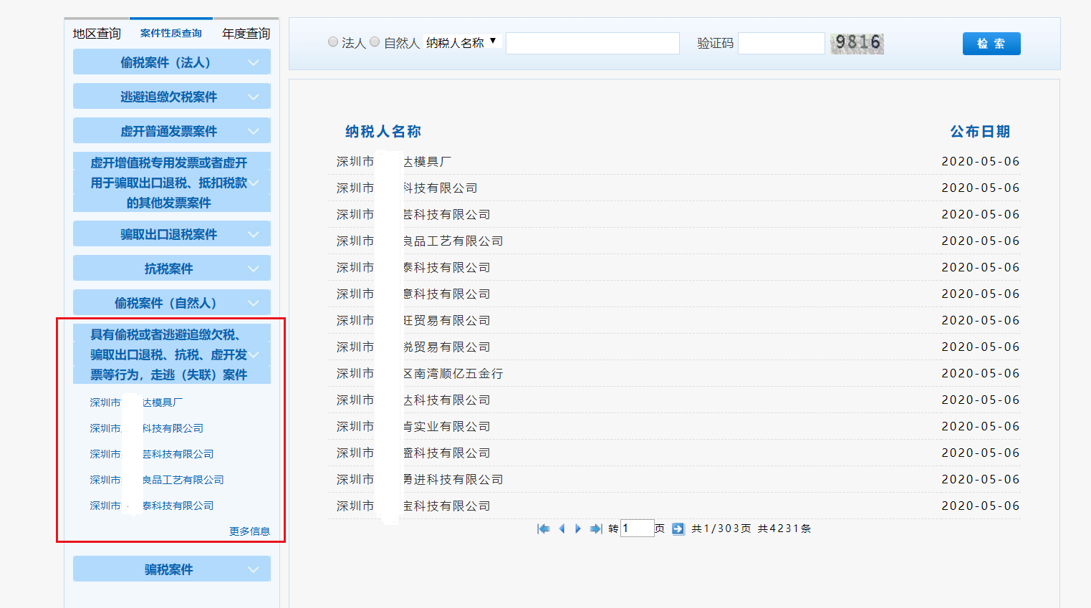Click the page number input box

point(638,529)
